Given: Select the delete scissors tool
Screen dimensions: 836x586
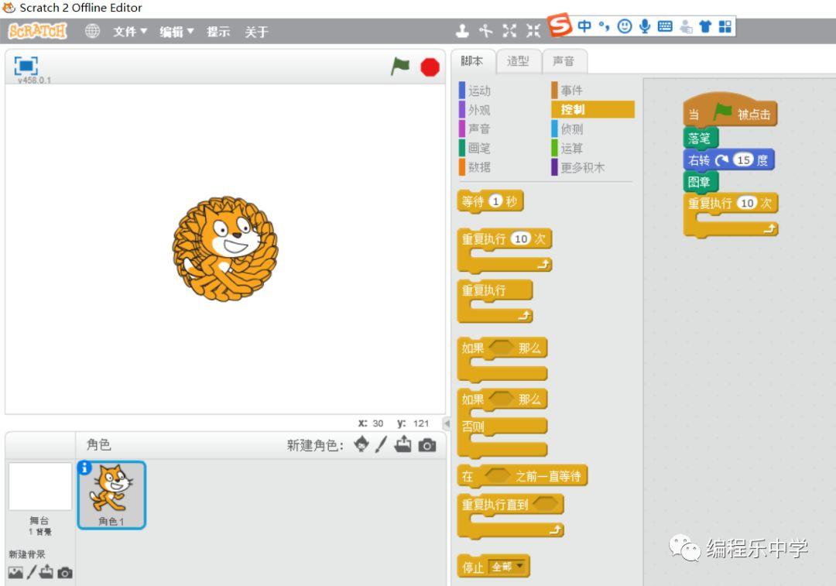Looking at the screenshot, I should (x=485, y=31).
